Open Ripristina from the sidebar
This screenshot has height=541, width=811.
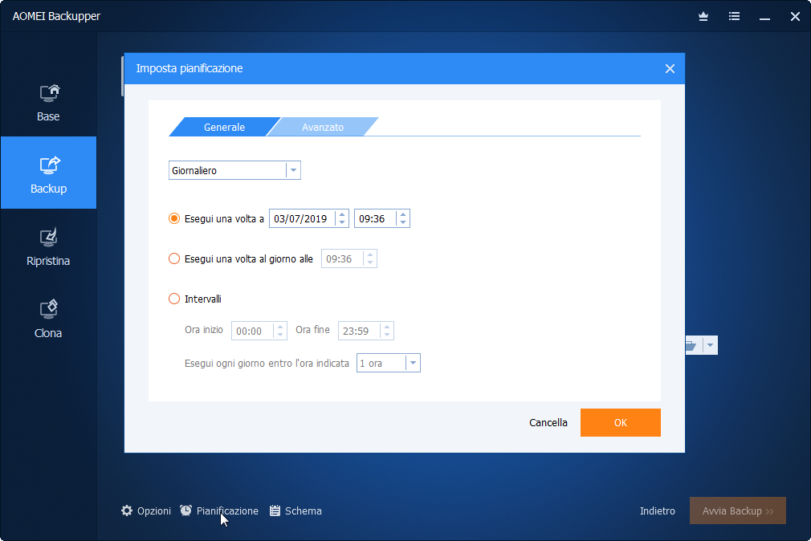point(47,246)
